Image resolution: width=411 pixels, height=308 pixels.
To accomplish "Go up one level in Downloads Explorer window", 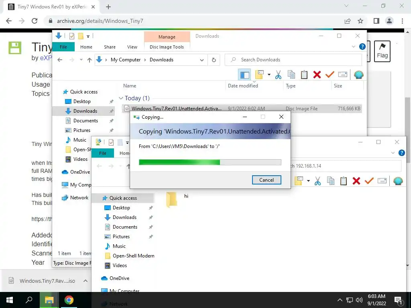I will click(x=90, y=60).
